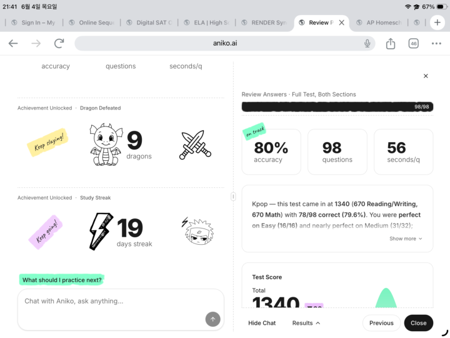Click the Keep going! purple sticker

tap(46, 232)
